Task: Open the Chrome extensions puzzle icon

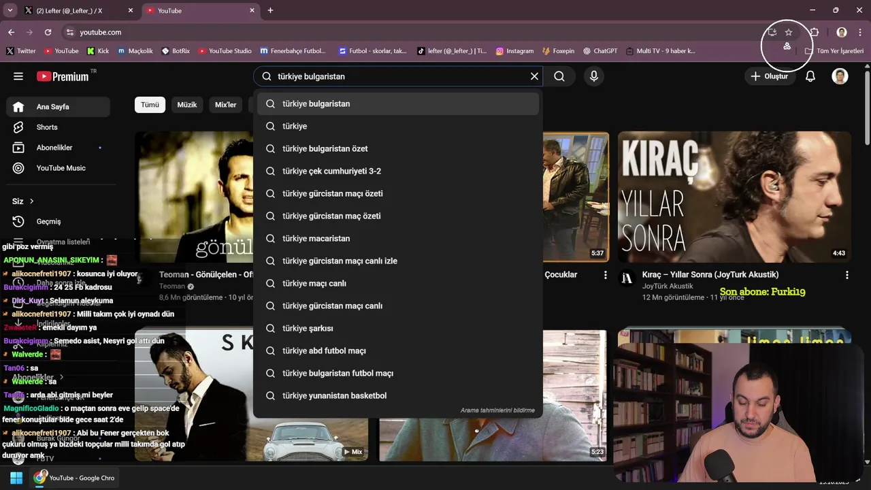Action: [x=814, y=32]
